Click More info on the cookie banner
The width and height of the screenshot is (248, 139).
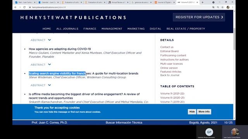(204, 112)
